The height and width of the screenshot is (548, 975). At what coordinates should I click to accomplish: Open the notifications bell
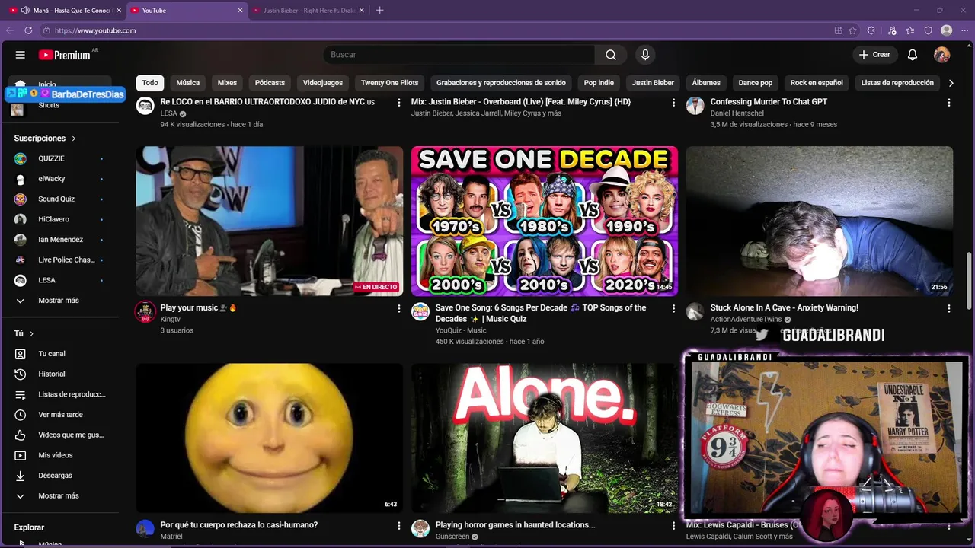913,55
